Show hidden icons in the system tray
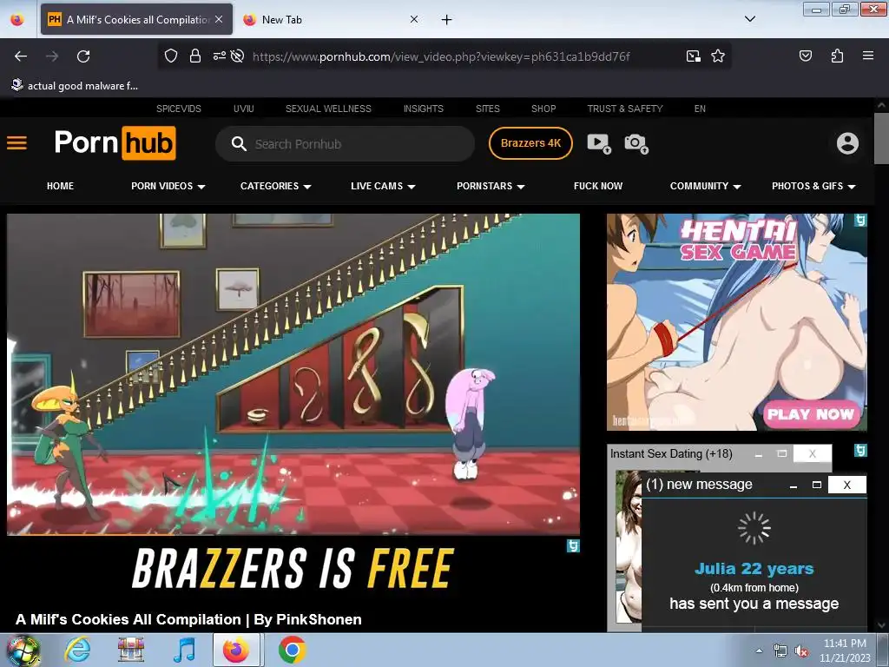Viewport: 889px width, 667px height. pyautogui.click(x=759, y=650)
